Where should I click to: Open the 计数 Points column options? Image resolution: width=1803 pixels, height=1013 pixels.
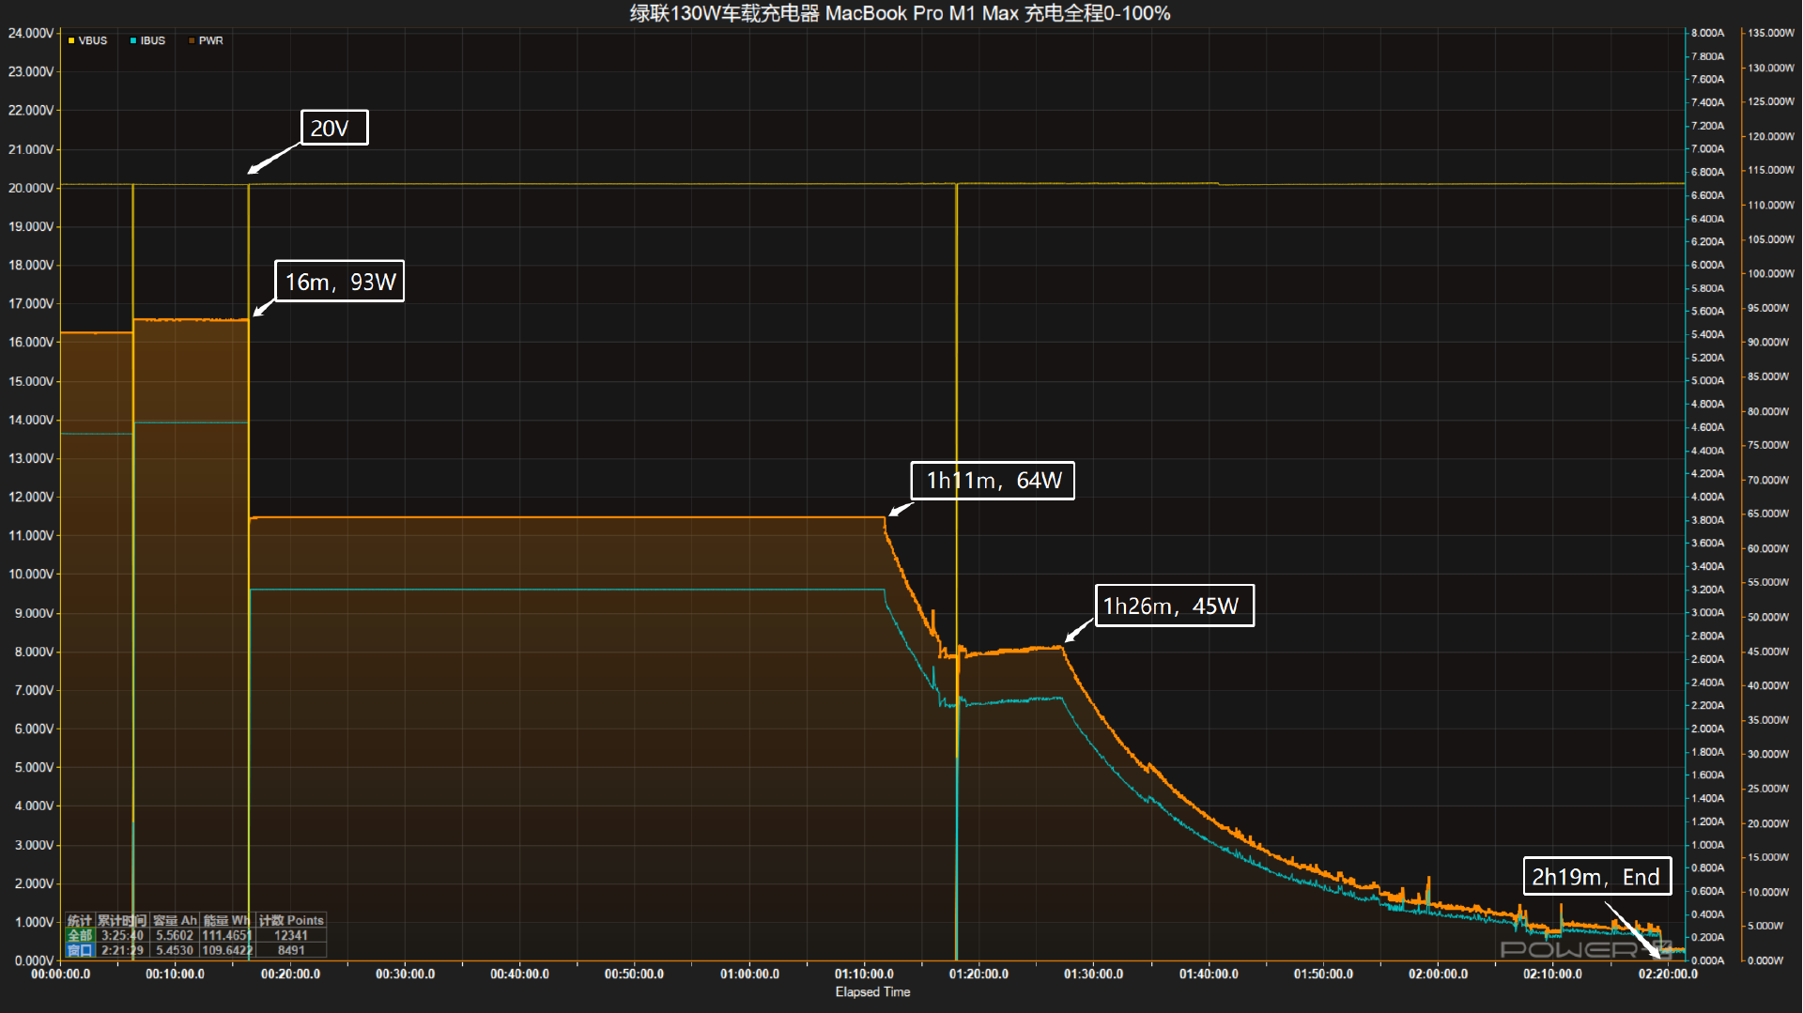(x=291, y=920)
